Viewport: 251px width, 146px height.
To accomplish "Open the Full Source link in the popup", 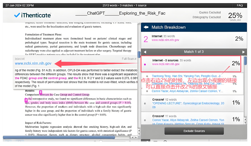I will coord(129,59).
